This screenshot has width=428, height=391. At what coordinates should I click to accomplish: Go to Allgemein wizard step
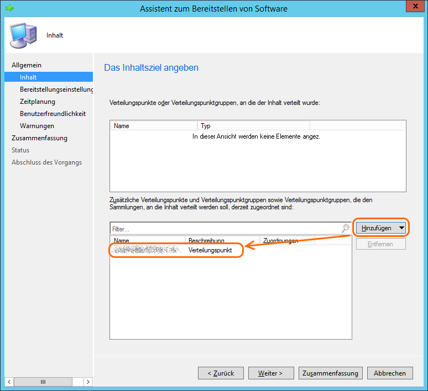(27, 65)
